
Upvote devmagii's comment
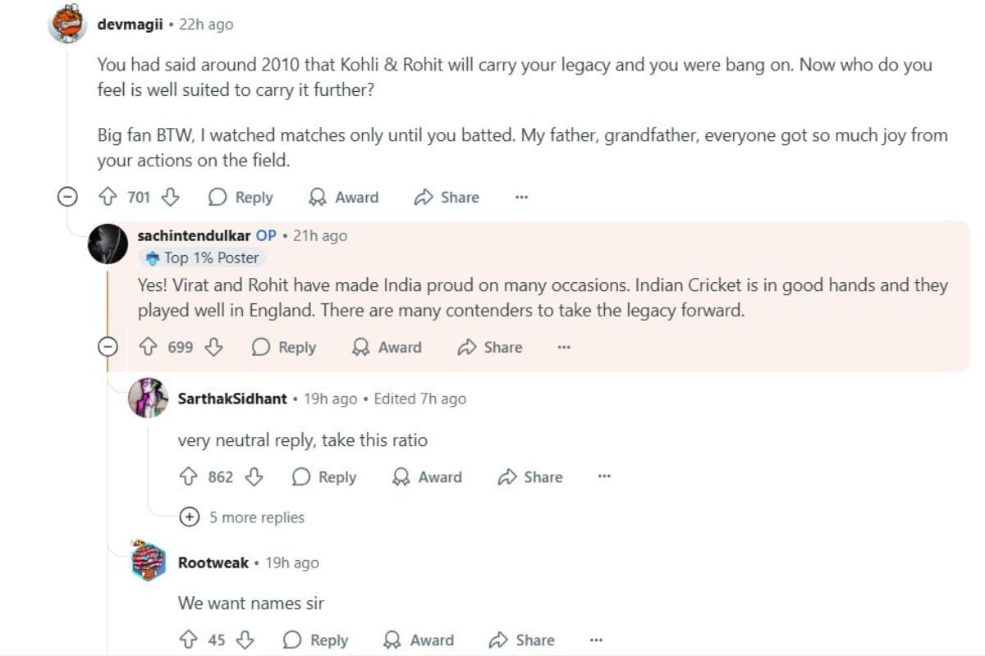[x=108, y=198]
